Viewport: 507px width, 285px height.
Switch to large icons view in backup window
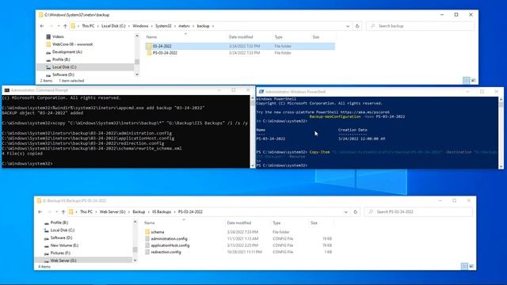click(474, 81)
